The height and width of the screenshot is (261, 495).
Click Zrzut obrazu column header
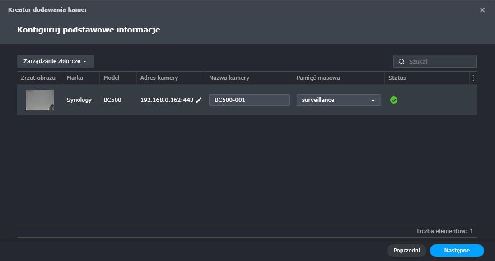click(40, 78)
